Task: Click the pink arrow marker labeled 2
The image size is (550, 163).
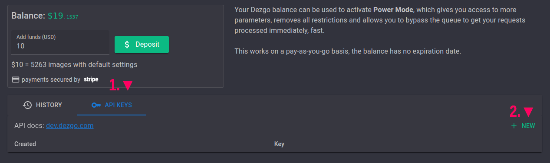Action: tap(528, 112)
